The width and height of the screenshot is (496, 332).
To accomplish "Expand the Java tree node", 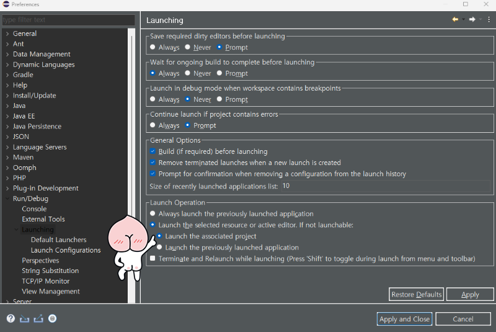I will (7, 105).
